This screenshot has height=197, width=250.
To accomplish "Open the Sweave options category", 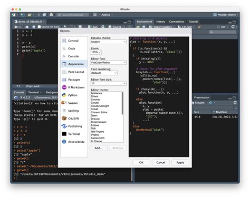I will pyautogui.click(x=74, y=103).
